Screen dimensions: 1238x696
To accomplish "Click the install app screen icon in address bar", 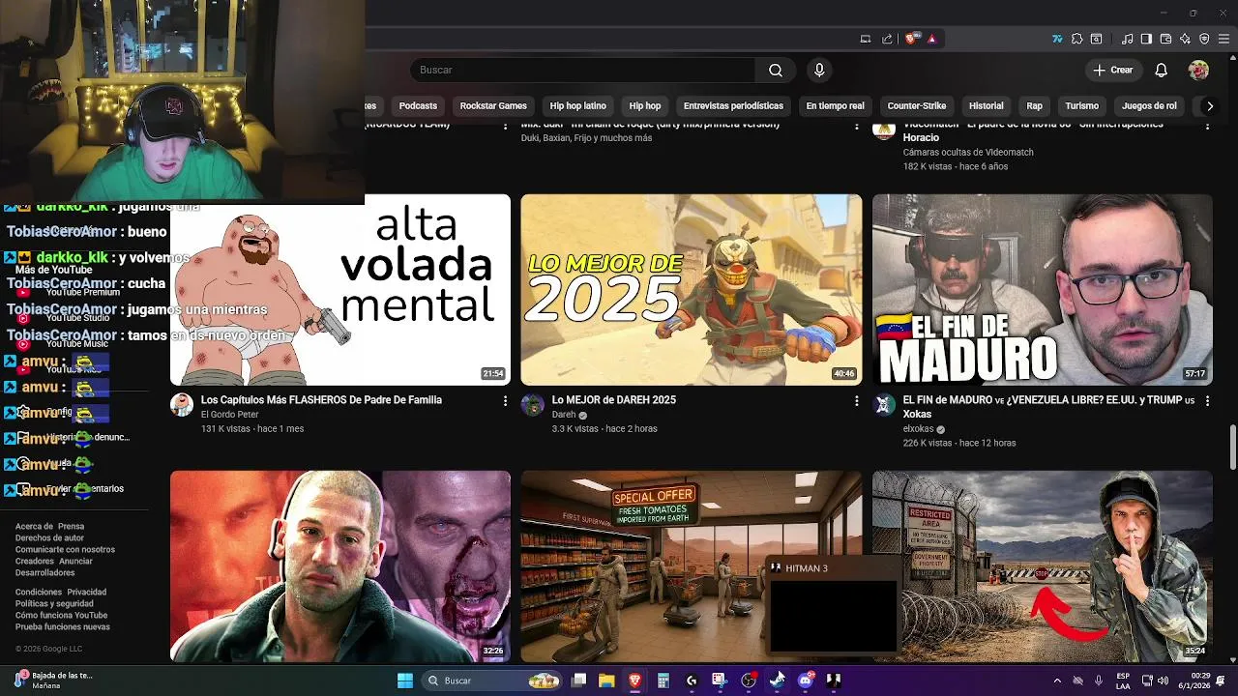I will (x=866, y=39).
